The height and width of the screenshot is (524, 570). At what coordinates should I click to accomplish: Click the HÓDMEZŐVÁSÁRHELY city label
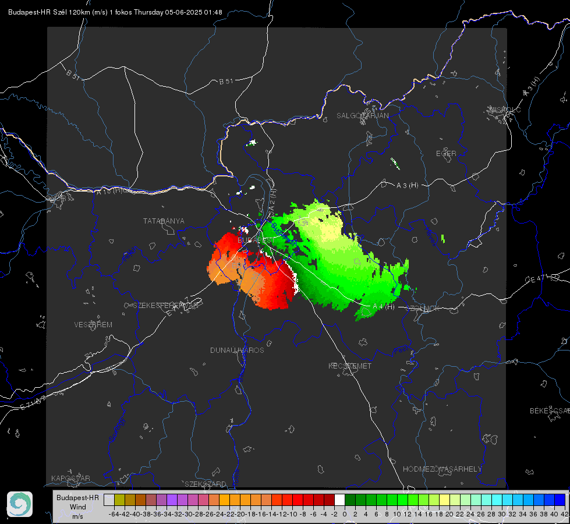pos(442,469)
